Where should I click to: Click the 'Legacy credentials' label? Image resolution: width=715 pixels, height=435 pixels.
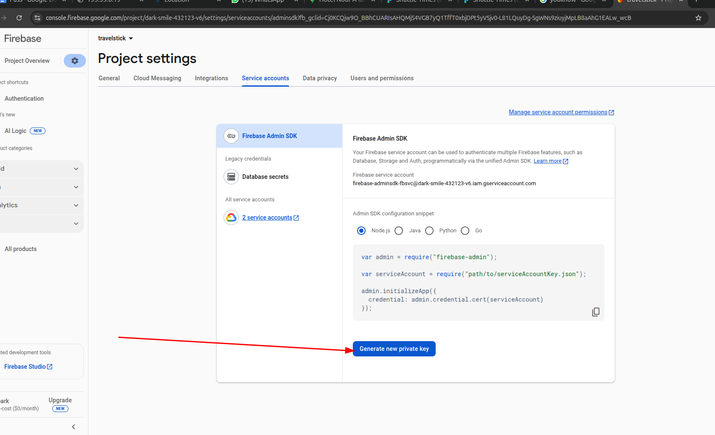tap(248, 159)
